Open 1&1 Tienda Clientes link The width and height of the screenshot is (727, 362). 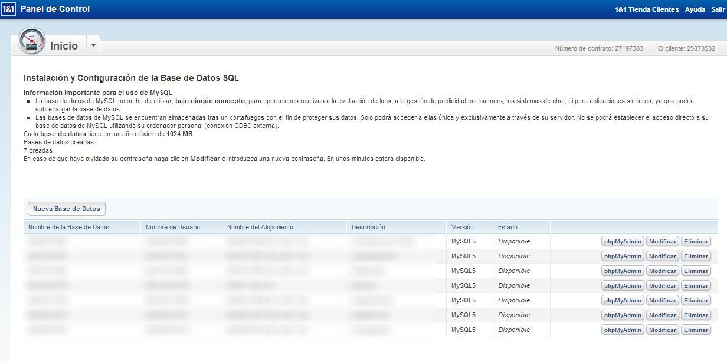pos(646,9)
